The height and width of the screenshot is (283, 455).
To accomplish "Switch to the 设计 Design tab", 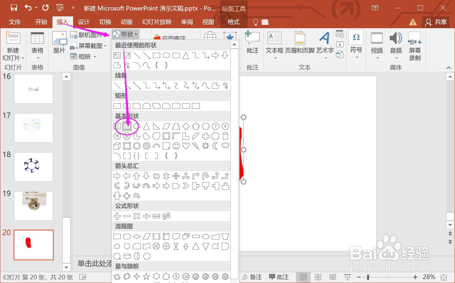I will [x=84, y=22].
